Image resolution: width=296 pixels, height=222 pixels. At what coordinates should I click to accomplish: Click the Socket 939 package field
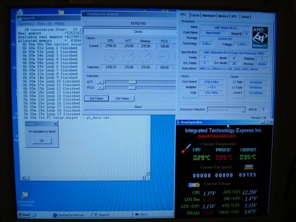coord(225,39)
